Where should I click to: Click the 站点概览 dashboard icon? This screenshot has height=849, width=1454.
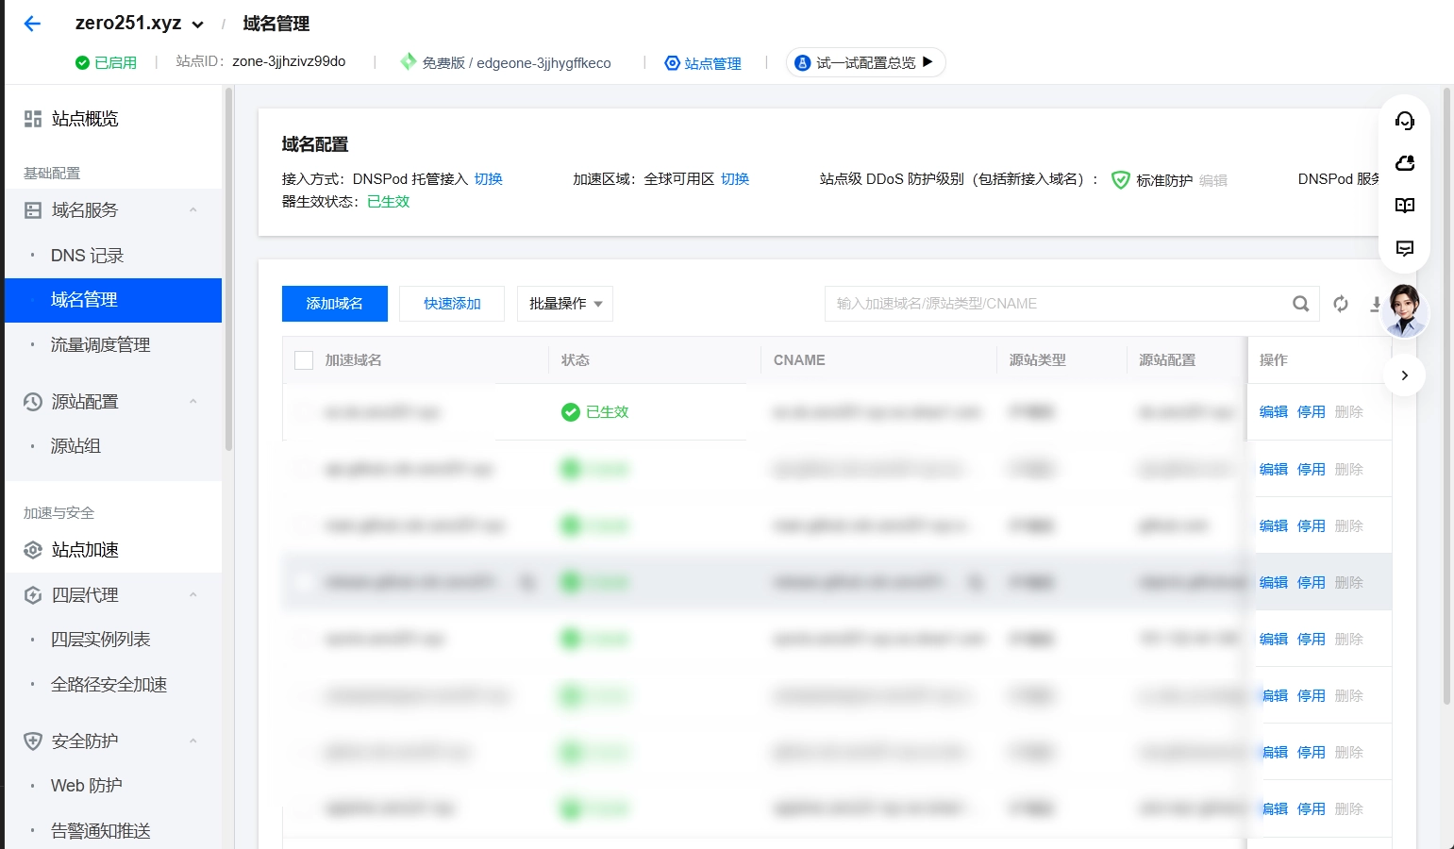[33, 119]
